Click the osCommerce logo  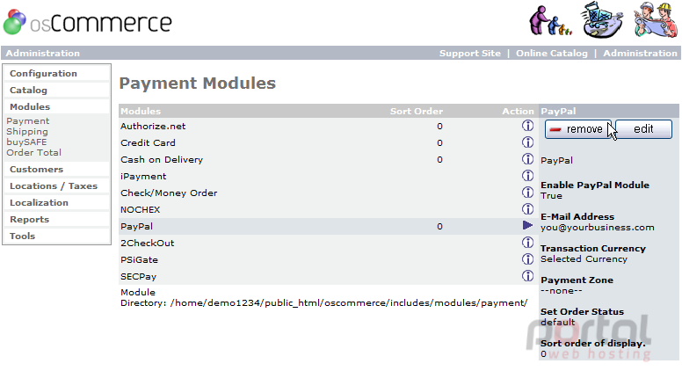coord(87,22)
